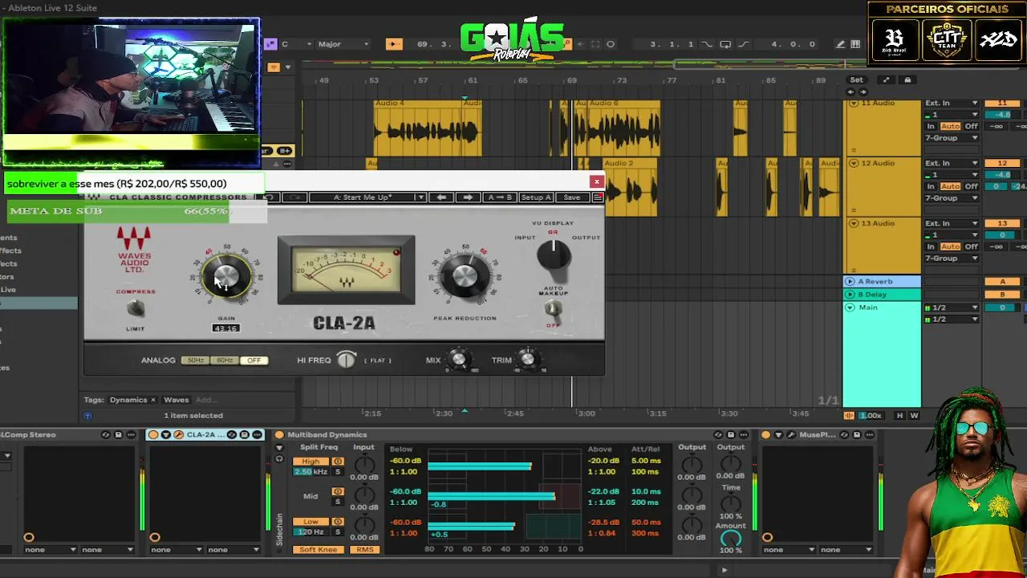Click the Main track icon
The image size is (1027, 578).
[850, 307]
